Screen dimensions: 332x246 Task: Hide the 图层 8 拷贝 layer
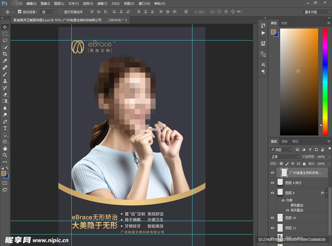tap(272, 183)
